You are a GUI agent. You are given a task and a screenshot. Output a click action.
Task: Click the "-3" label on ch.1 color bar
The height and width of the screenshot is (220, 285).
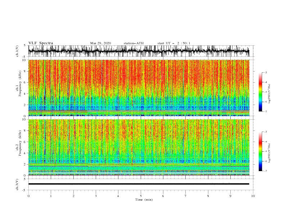pos(266,72)
